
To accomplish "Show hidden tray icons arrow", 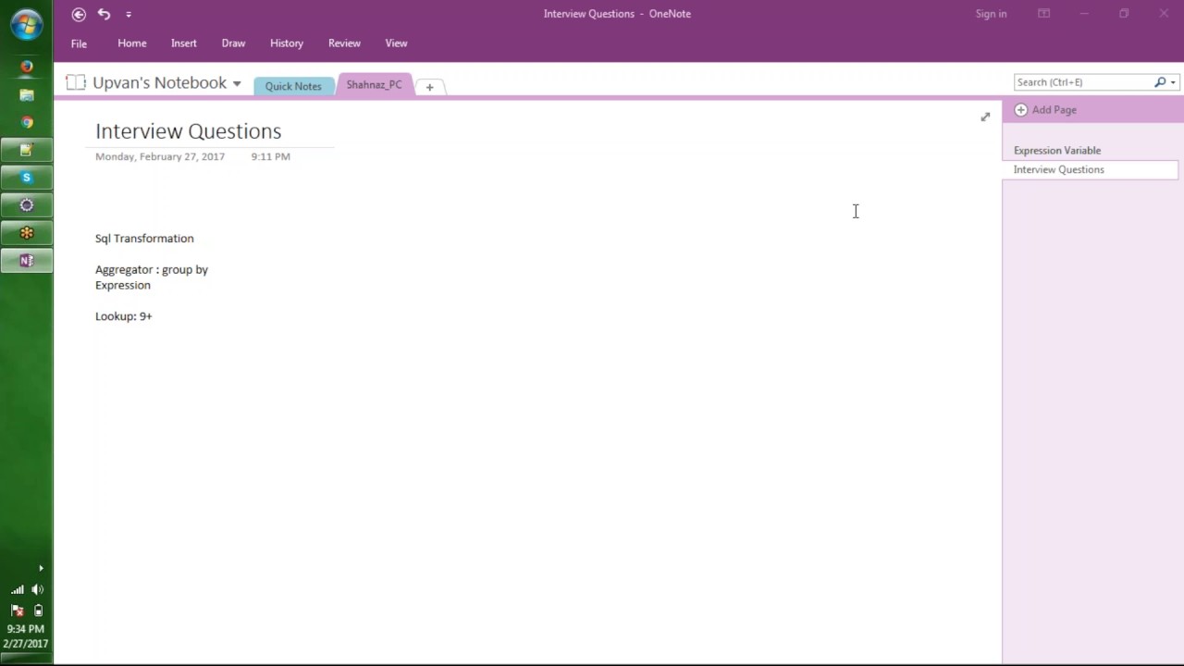I will (41, 569).
